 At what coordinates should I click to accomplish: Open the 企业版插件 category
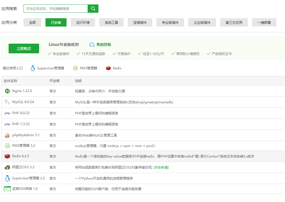[x=202, y=22]
